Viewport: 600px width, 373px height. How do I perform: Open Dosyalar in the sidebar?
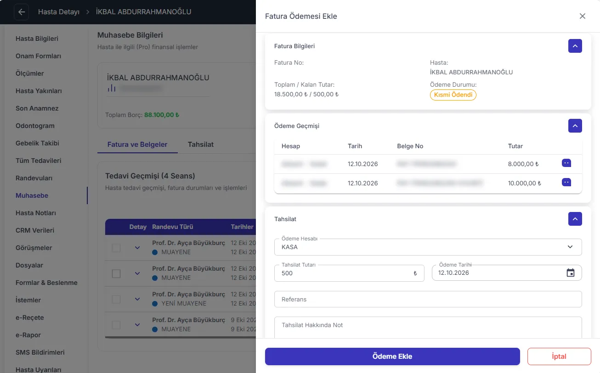[29, 265]
